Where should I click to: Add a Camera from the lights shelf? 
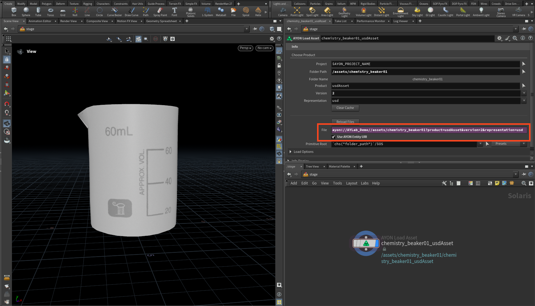pos(283,12)
